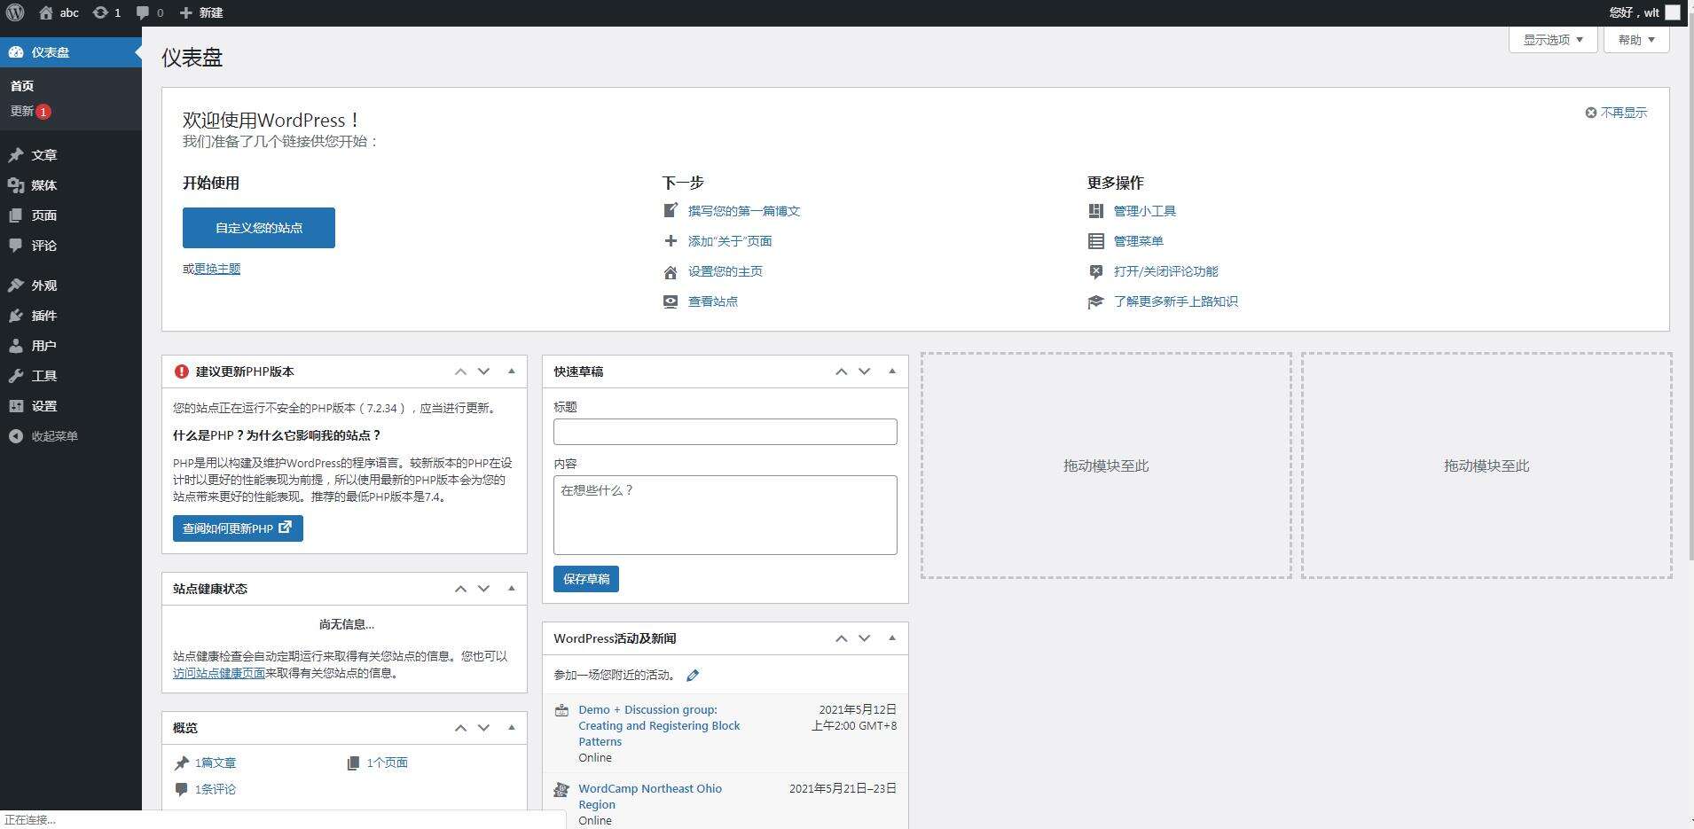Open the 页面 pages menu
The image size is (1694, 829).
click(71, 215)
